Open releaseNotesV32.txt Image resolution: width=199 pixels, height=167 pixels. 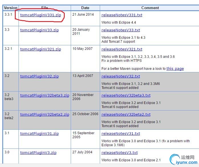coord(121,76)
